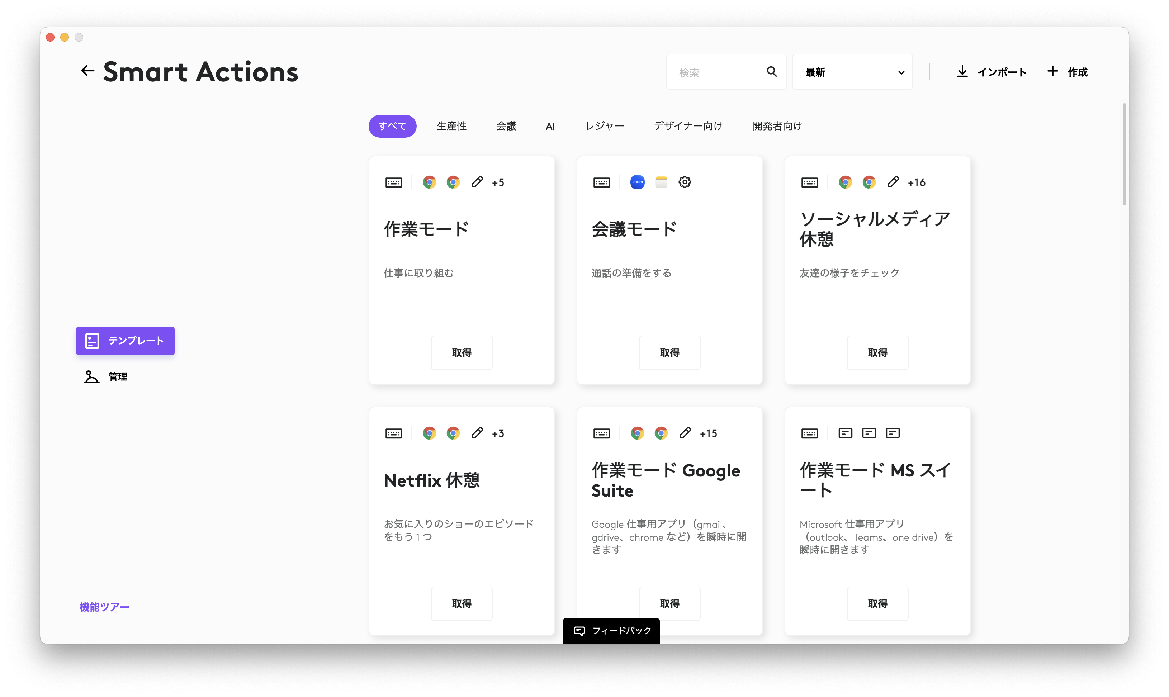Select the すべて category tab
The image size is (1169, 697).
pyautogui.click(x=392, y=126)
